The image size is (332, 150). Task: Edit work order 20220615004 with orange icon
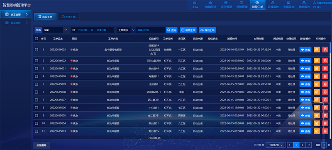click(x=317, y=123)
